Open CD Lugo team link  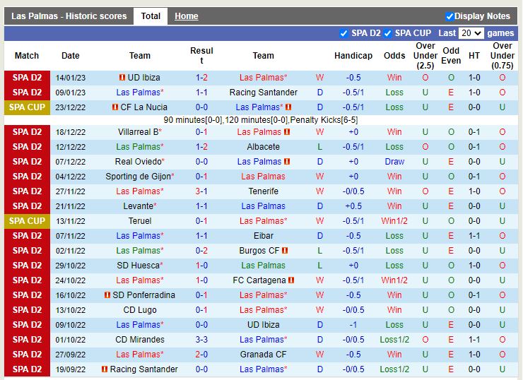coord(140,309)
